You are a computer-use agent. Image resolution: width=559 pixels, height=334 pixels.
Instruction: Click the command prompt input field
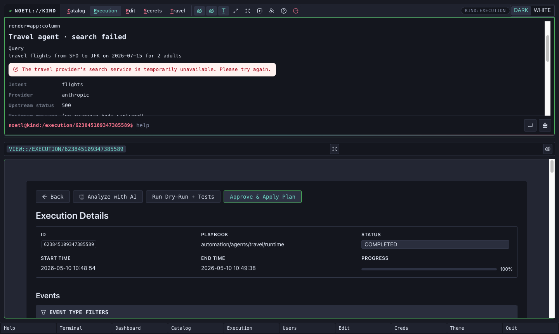(328, 125)
